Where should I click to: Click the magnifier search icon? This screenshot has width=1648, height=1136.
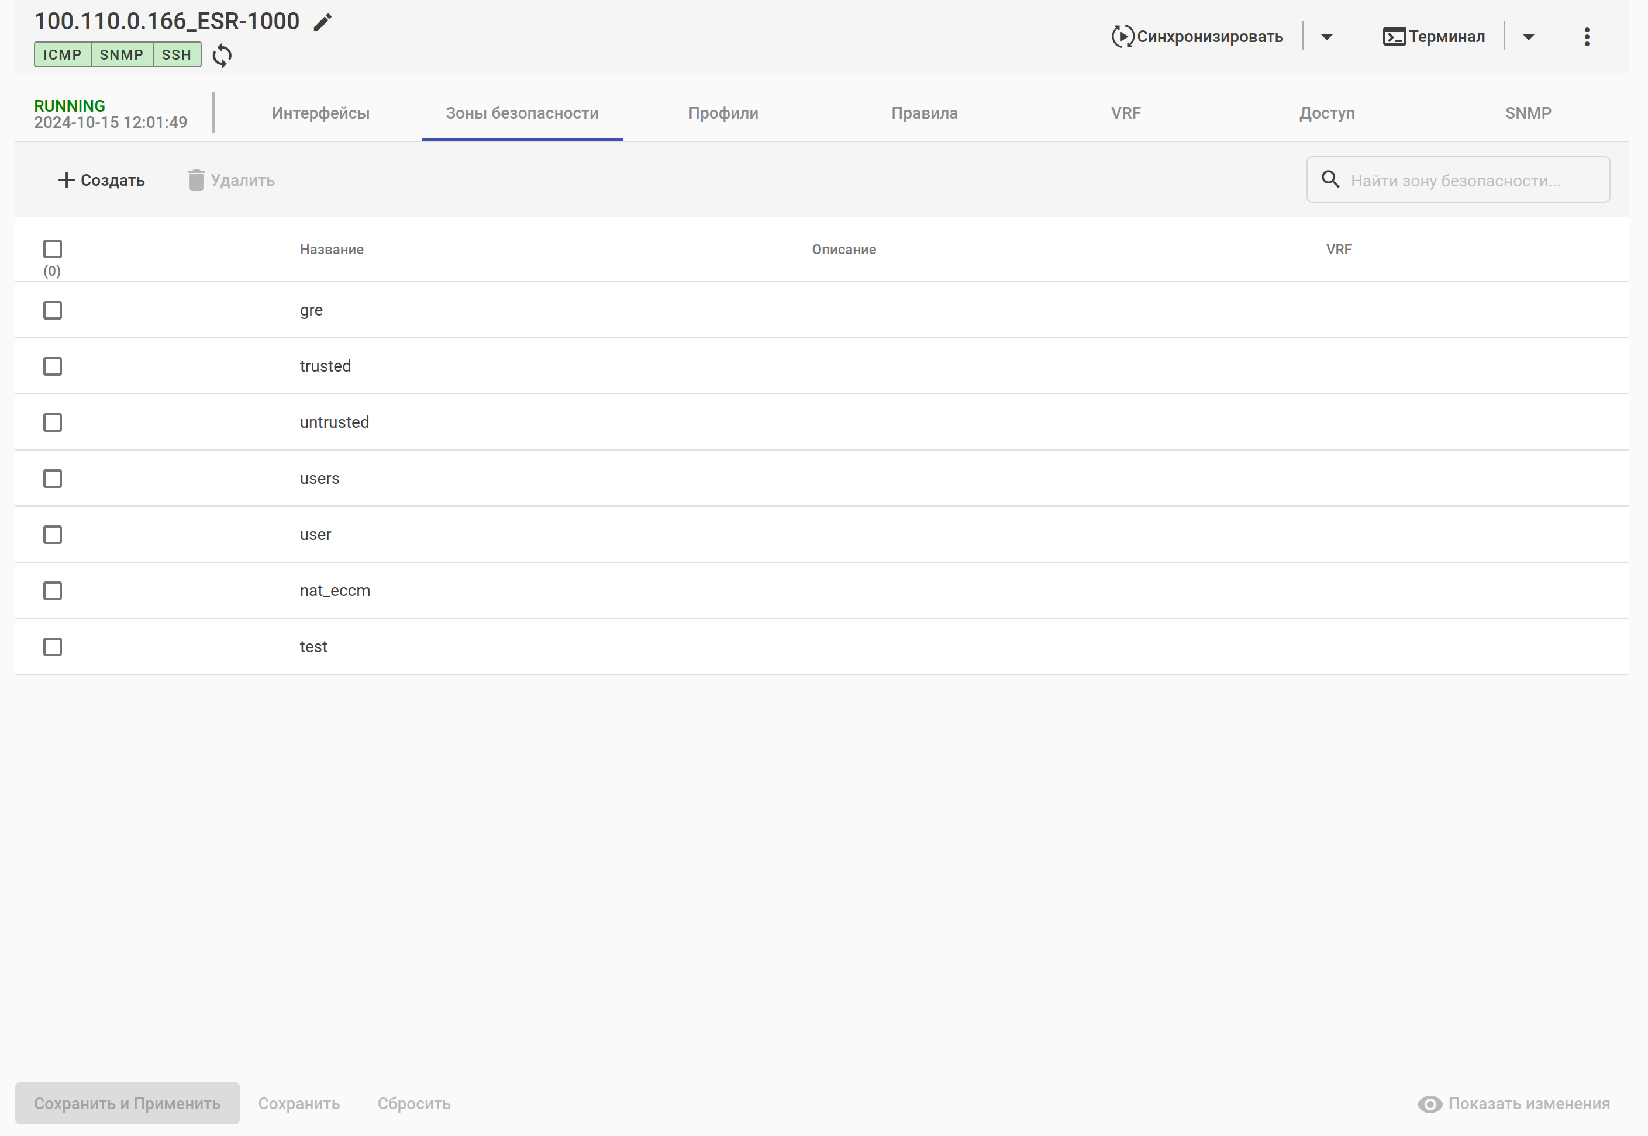[1330, 179]
